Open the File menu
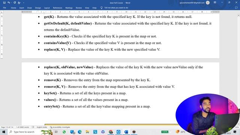Image resolution: width=240 pixels, height=135 pixels. point(4,8)
